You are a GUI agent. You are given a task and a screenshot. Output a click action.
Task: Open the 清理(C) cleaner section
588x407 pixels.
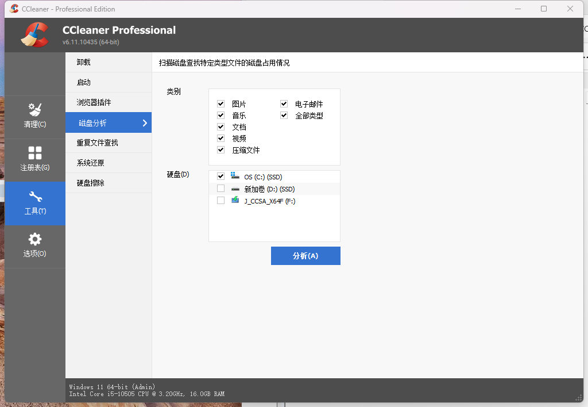(x=35, y=117)
